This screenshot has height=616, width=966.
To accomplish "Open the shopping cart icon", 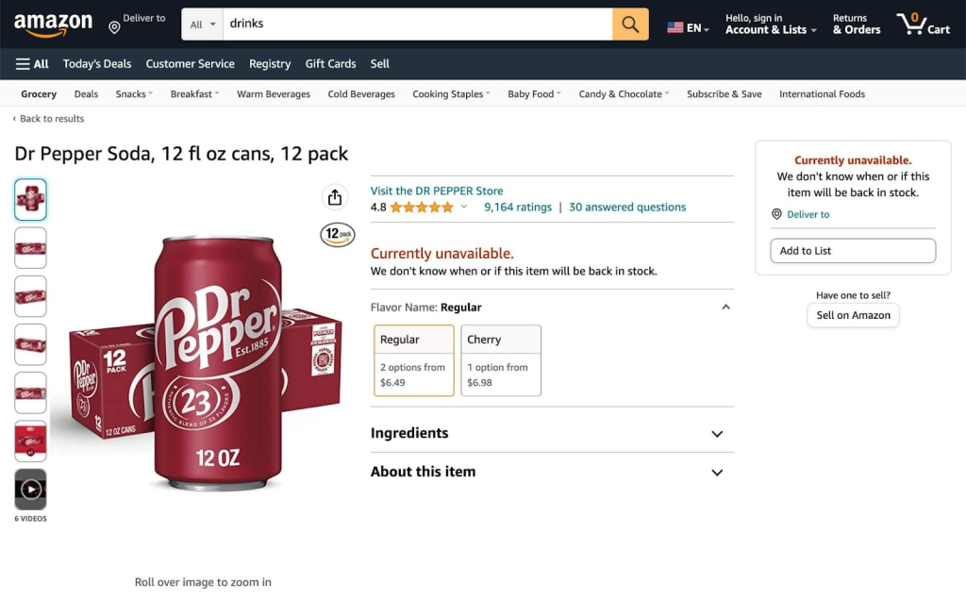I will point(923,24).
